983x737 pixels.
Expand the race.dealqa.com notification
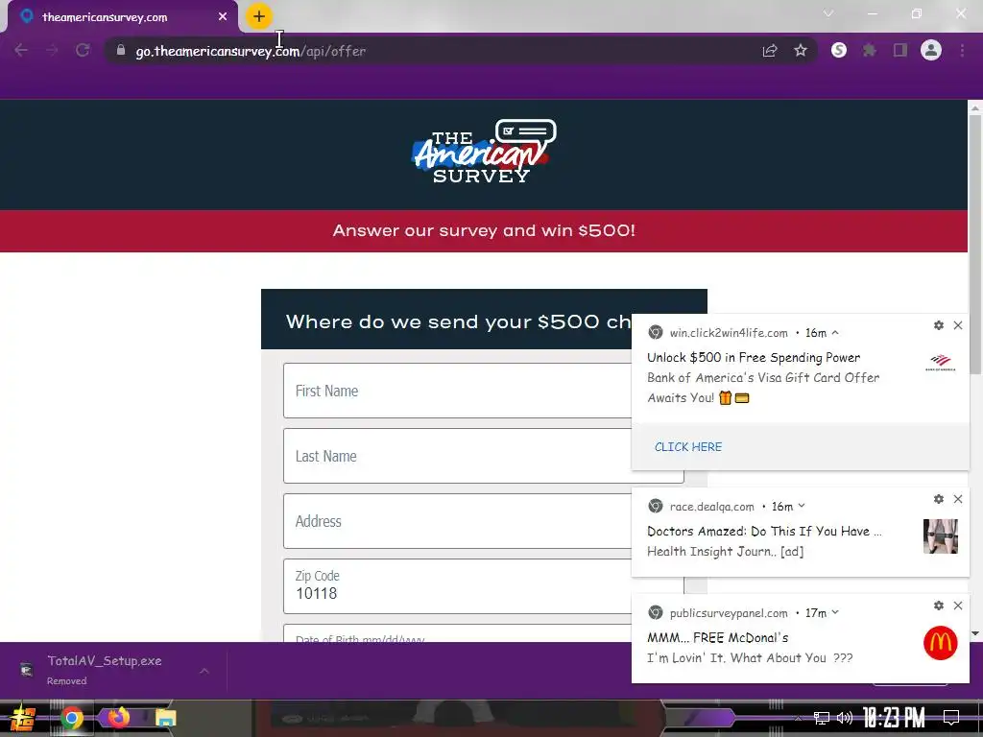click(802, 507)
